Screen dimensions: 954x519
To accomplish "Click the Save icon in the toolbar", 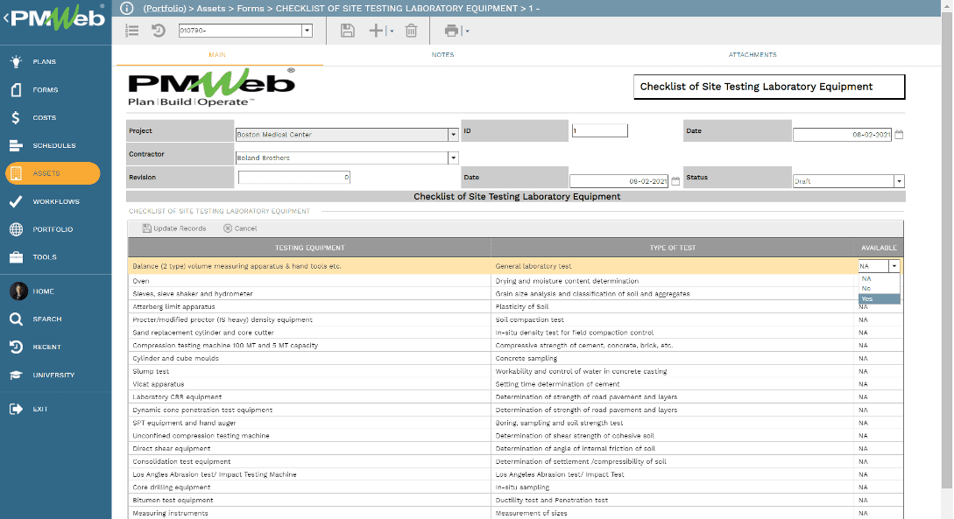I will pos(348,31).
